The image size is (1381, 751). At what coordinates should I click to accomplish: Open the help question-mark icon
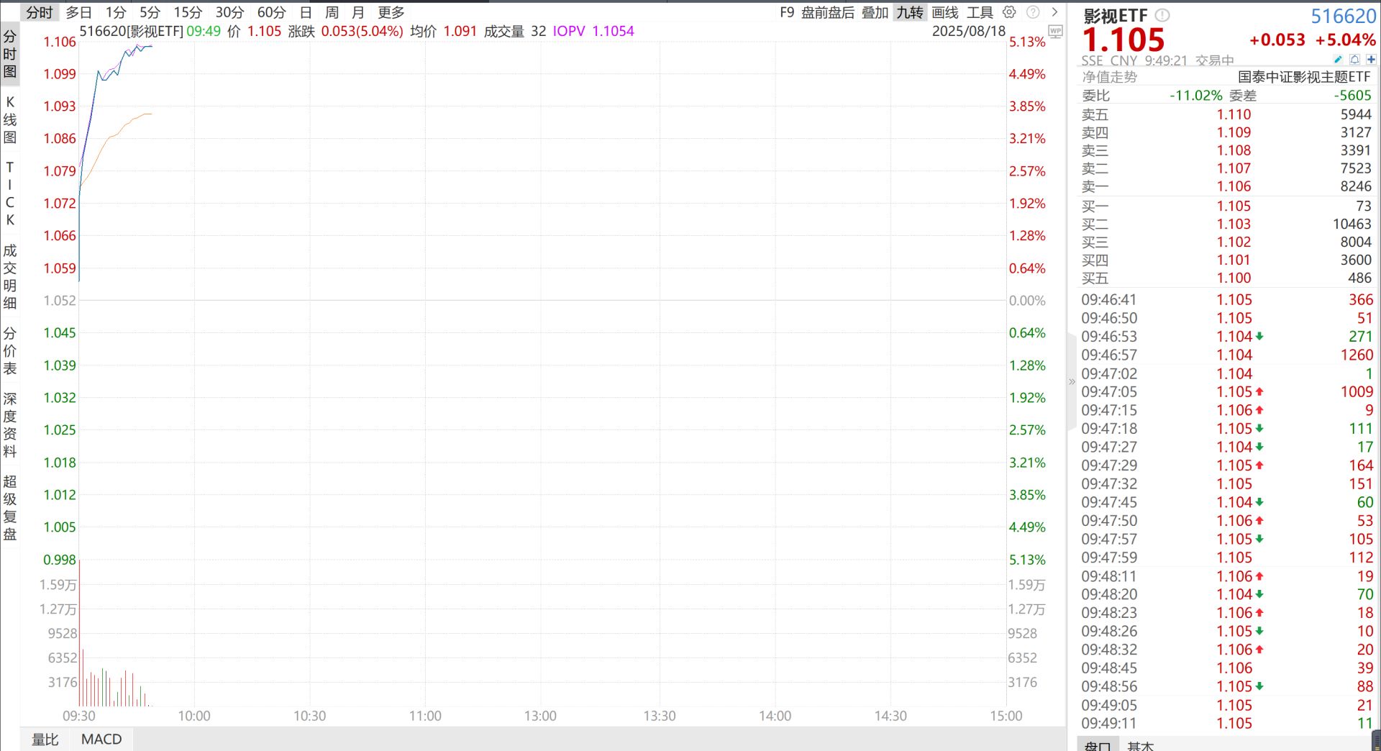(x=1034, y=12)
